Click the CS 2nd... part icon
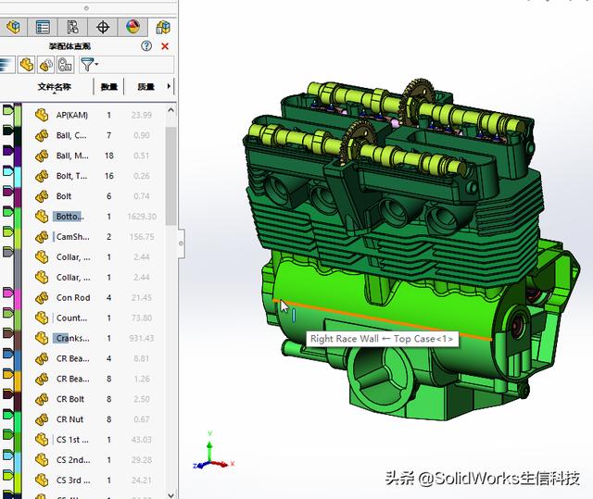Viewport: 593px width, 499px height. point(42,460)
